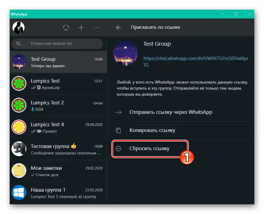264x214 pixels.
Task: Click the Test Group avatar in chat list
Action: pyautogui.click(x=19, y=62)
